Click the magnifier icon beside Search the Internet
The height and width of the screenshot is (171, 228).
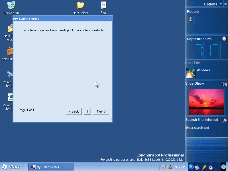[225, 120]
